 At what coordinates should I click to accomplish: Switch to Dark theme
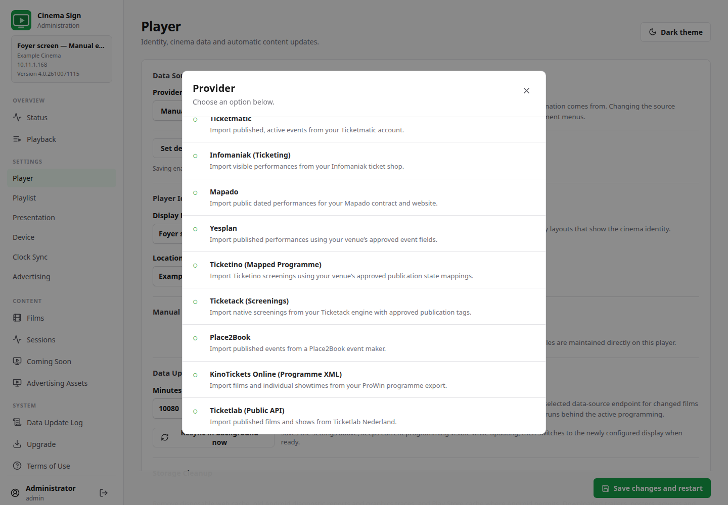click(675, 32)
